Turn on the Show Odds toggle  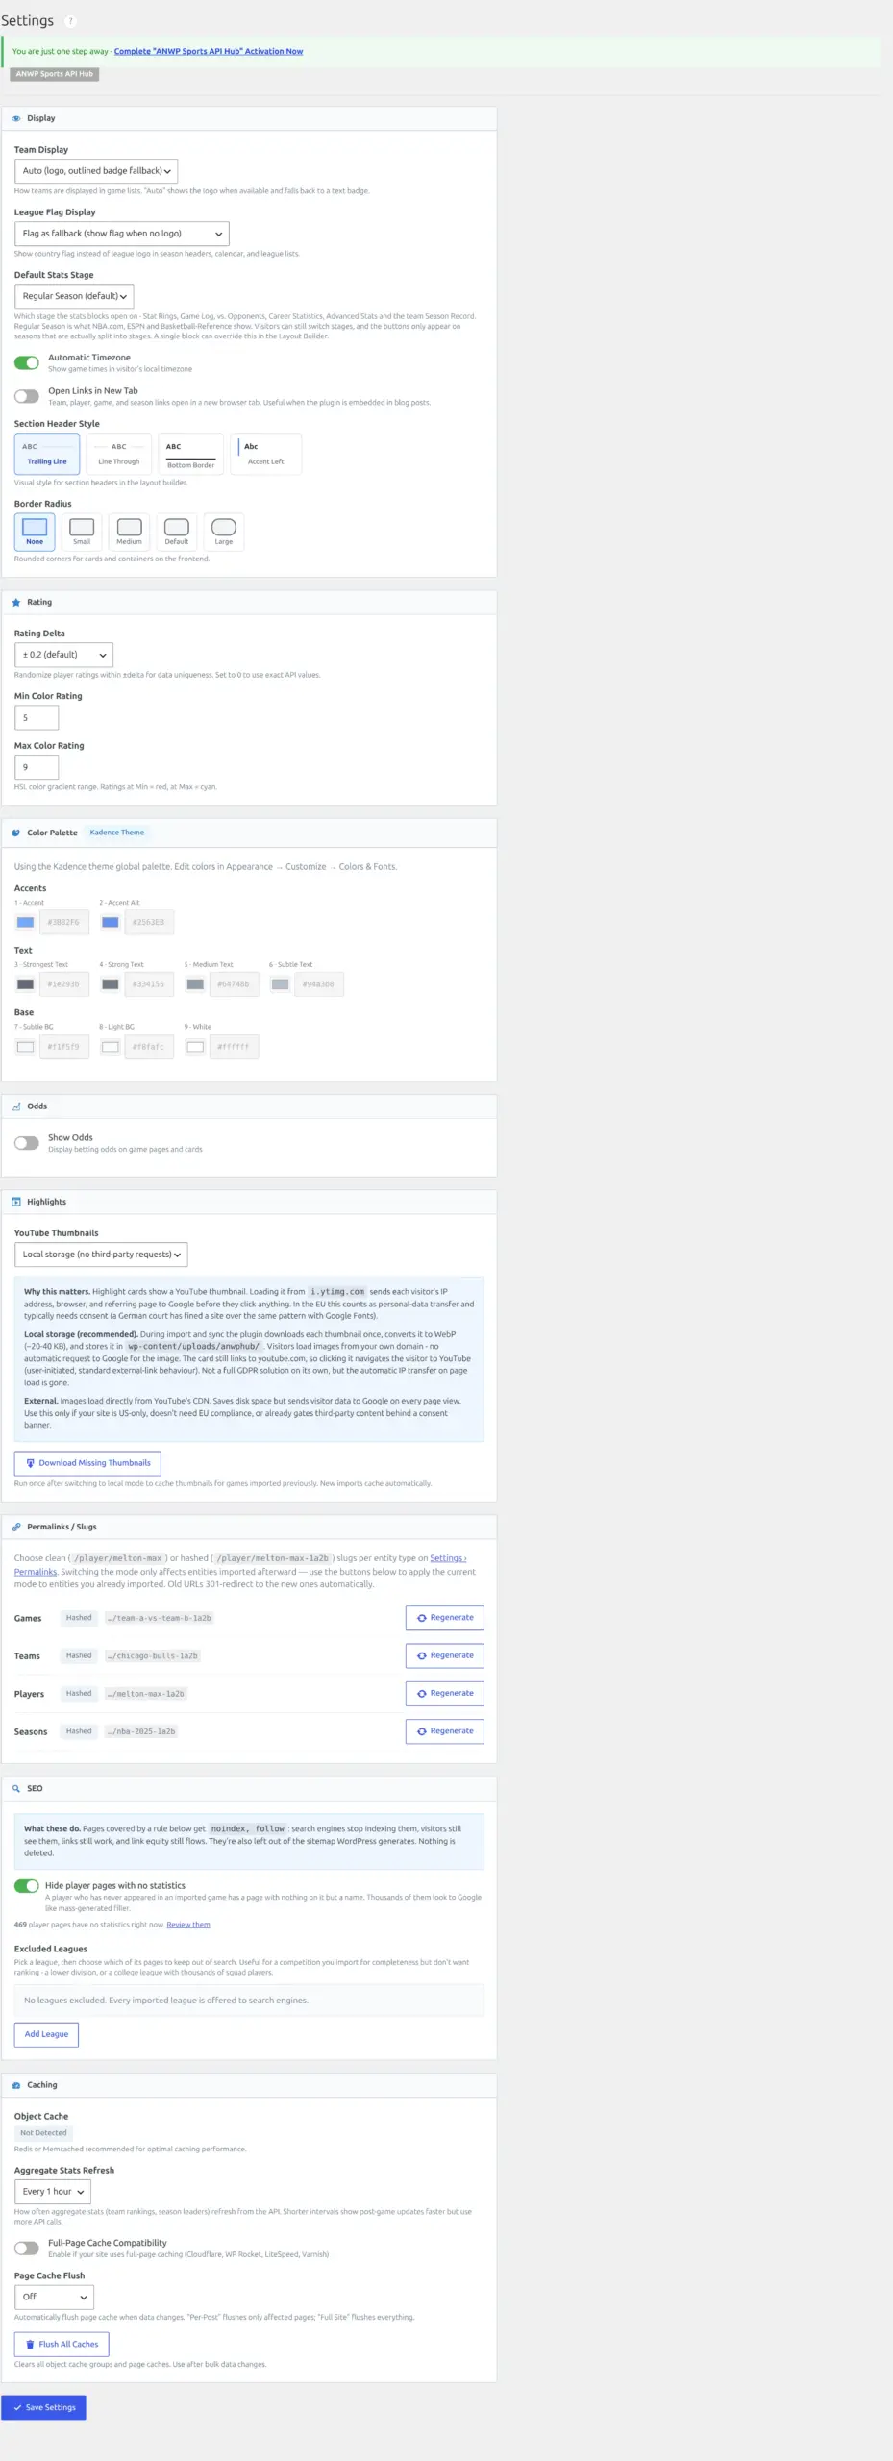[27, 1143]
